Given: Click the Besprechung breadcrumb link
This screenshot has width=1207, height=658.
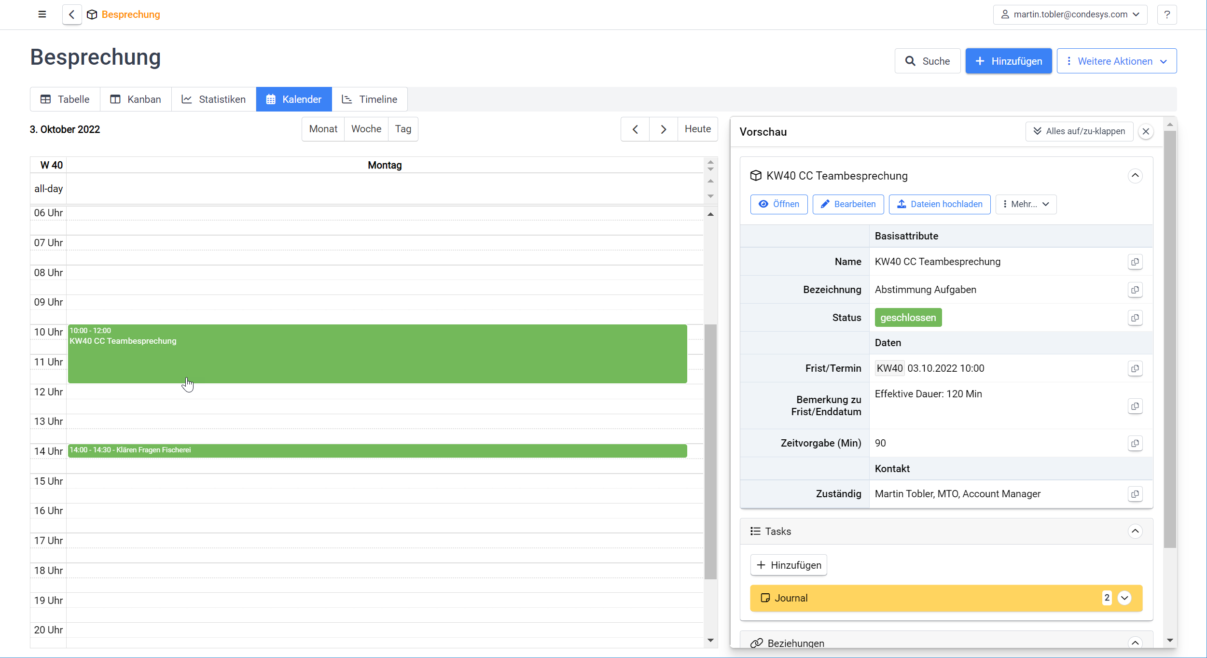Looking at the screenshot, I should pyautogui.click(x=131, y=14).
